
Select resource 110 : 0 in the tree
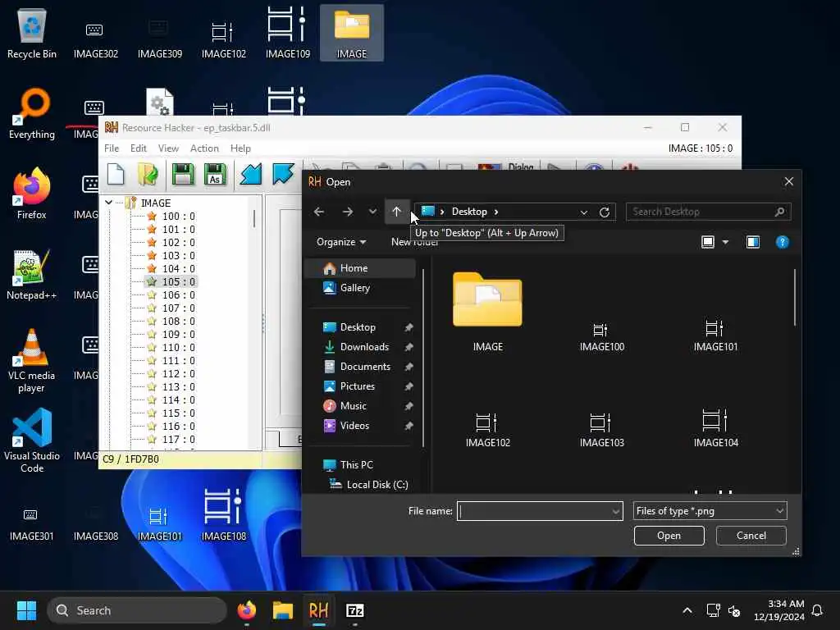coord(178,347)
